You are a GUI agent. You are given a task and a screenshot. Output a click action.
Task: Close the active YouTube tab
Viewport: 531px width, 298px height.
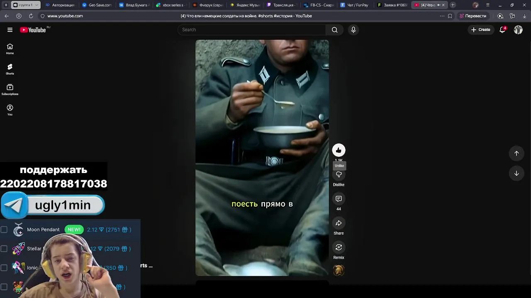coord(443,5)
